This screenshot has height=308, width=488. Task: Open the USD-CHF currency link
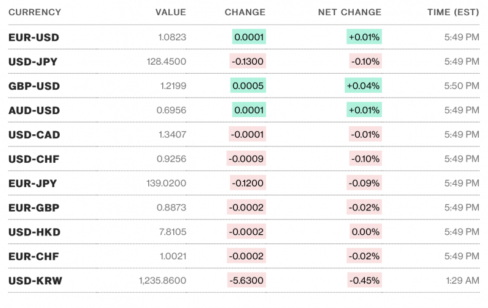coord(34,159)
